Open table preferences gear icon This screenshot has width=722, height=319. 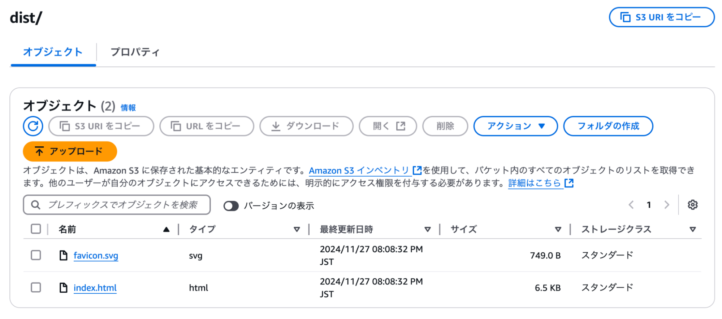click(692, 205)
